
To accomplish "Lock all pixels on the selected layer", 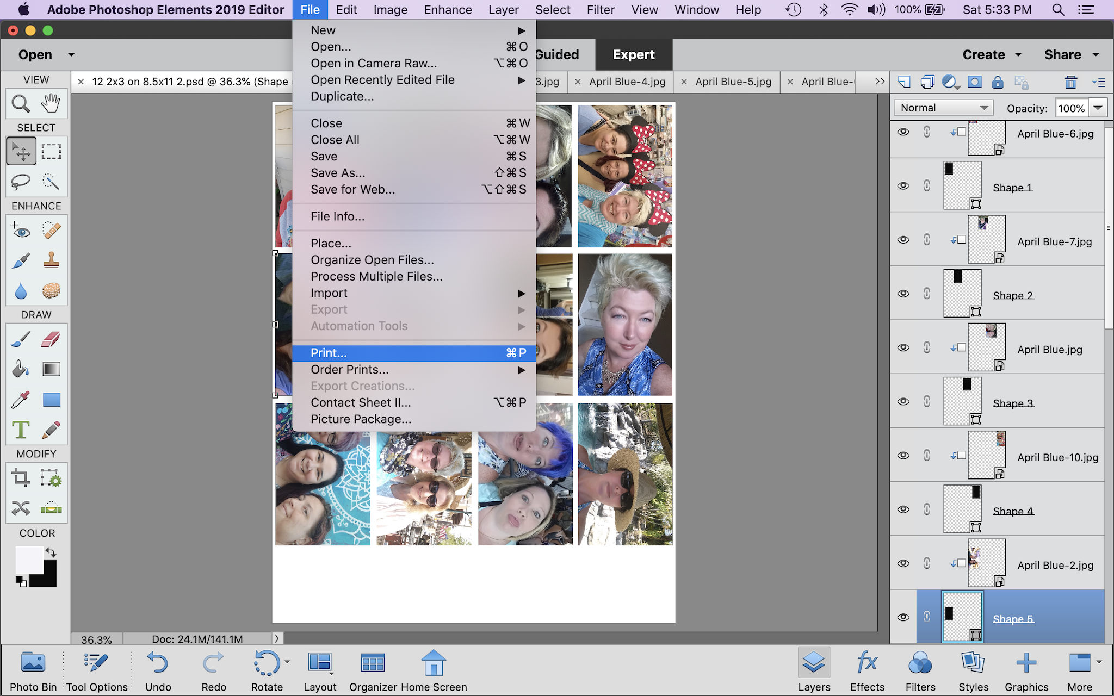I will [998, 82].
